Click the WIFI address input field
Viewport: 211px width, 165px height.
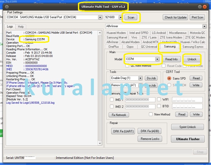point(187,100)
